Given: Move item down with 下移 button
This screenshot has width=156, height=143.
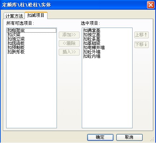Looking at the screenshot, I should [x=142, y=44].
